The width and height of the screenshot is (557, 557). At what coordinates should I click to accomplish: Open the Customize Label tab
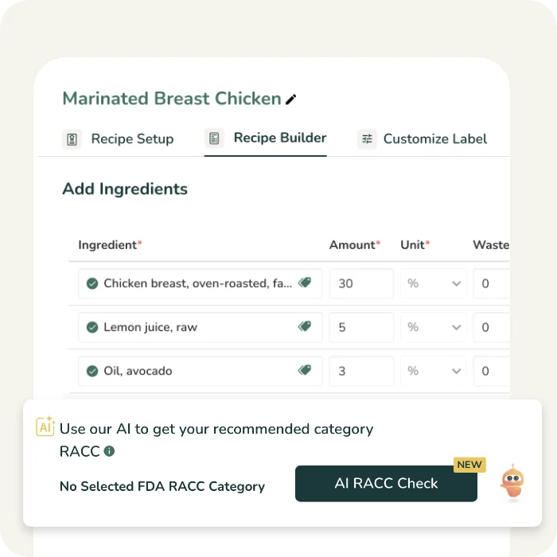[434, 139]
